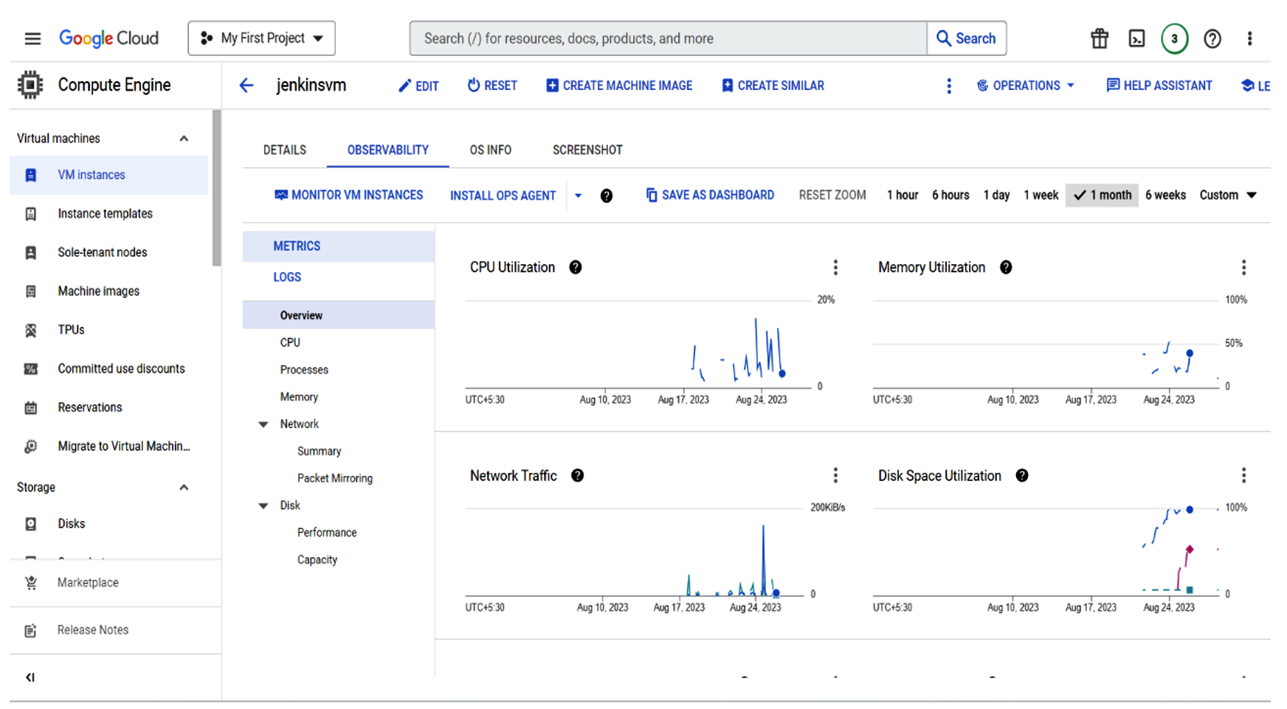This screenshot has height=709, width=1287.
Task: Open Disk Space Utilization help tooltip icon
Action: 1022,476
